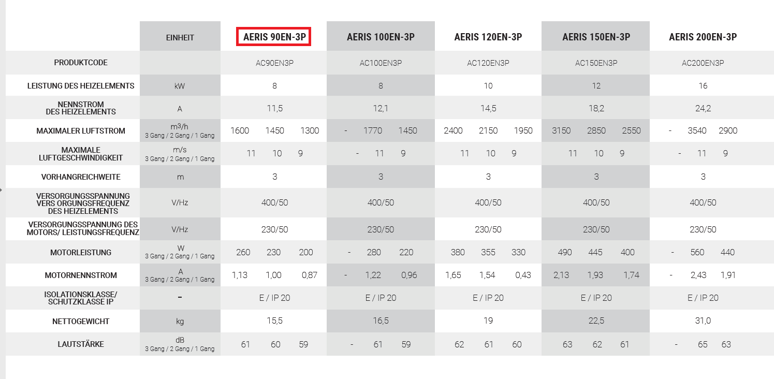Select the AERIS 200EN-3P column header
This screenshot has height=379, width=774.
703,37
